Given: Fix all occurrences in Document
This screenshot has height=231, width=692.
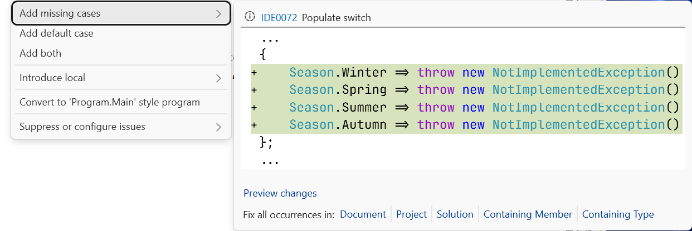Looking at the screenshot, I should 363,214.
